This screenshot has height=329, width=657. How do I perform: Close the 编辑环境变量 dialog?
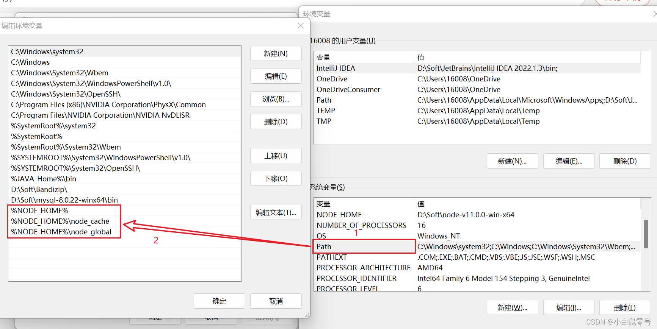(301, 25)
